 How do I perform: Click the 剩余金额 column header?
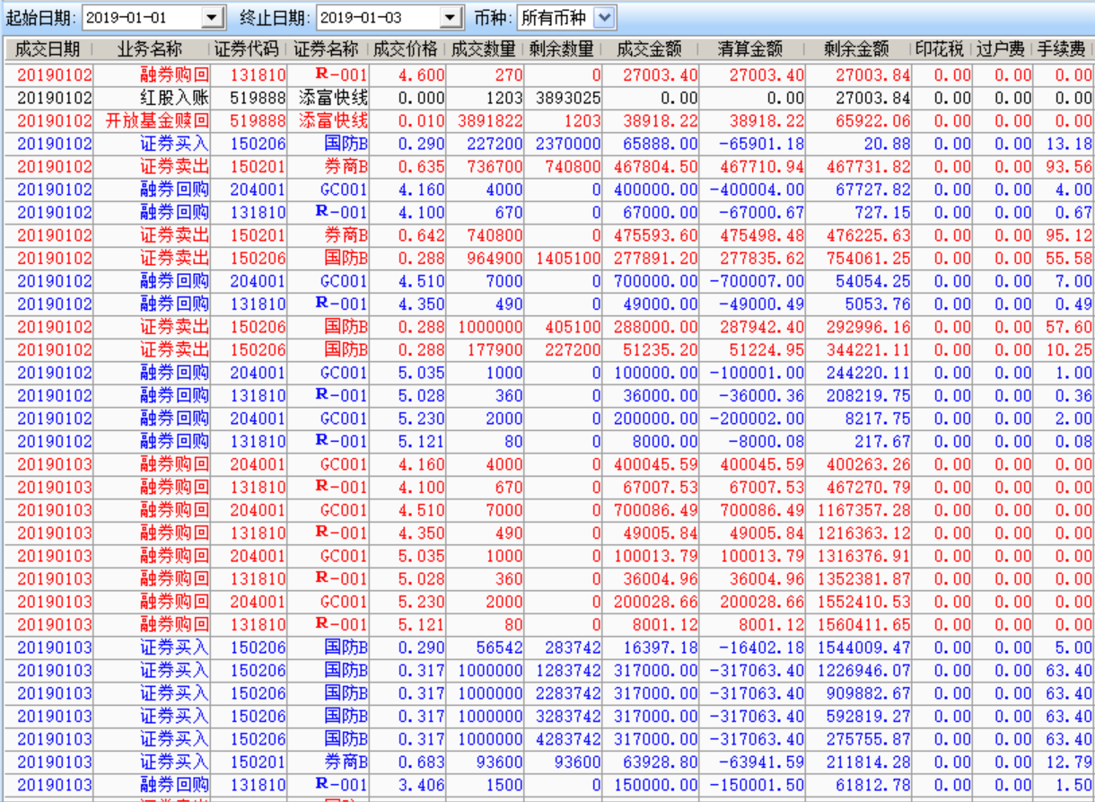point(858,49)
